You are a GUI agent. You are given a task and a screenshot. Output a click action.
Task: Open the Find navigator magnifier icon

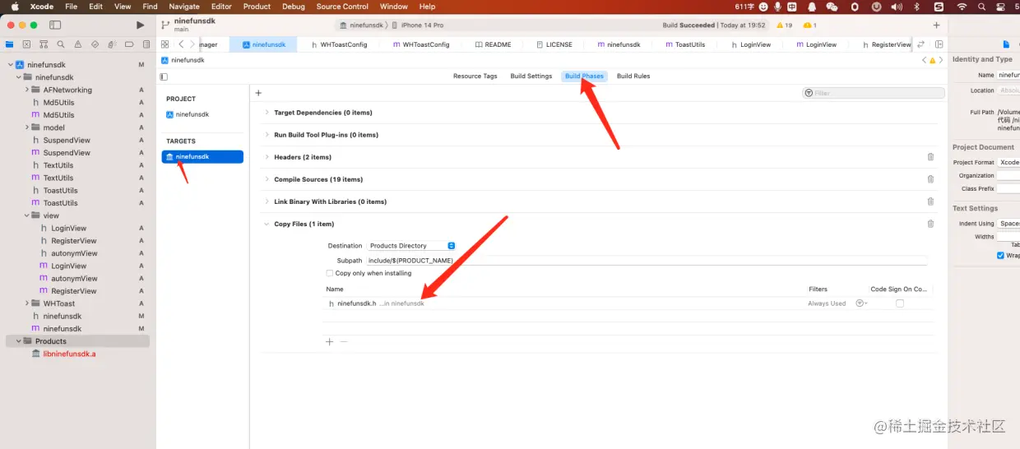61,44
